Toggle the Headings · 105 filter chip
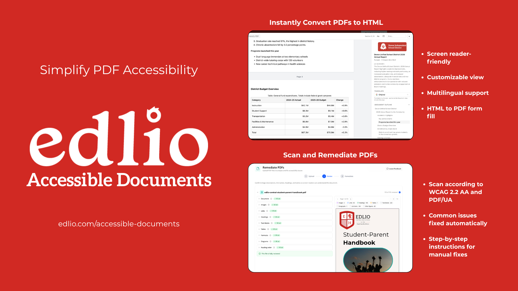This screenshot has height=291, width=518. tap(362, 203)
